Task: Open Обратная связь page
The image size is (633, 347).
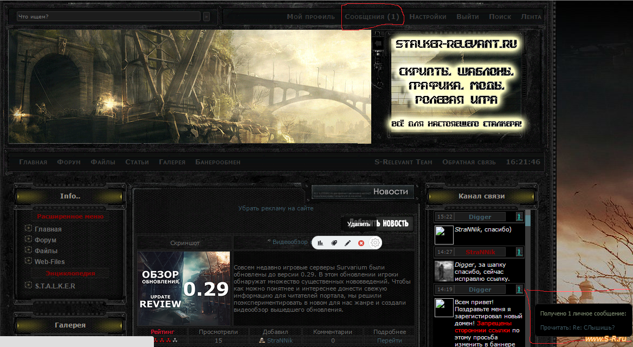Action: point(469,162)
